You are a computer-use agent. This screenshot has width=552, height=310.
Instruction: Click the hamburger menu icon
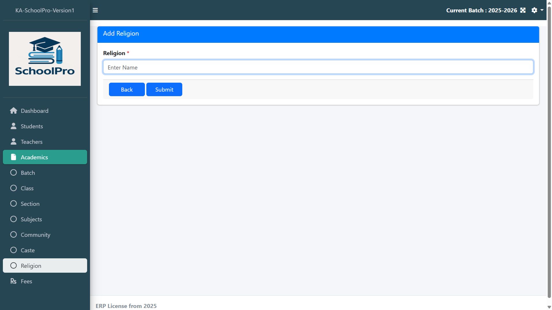pos(95,10)
